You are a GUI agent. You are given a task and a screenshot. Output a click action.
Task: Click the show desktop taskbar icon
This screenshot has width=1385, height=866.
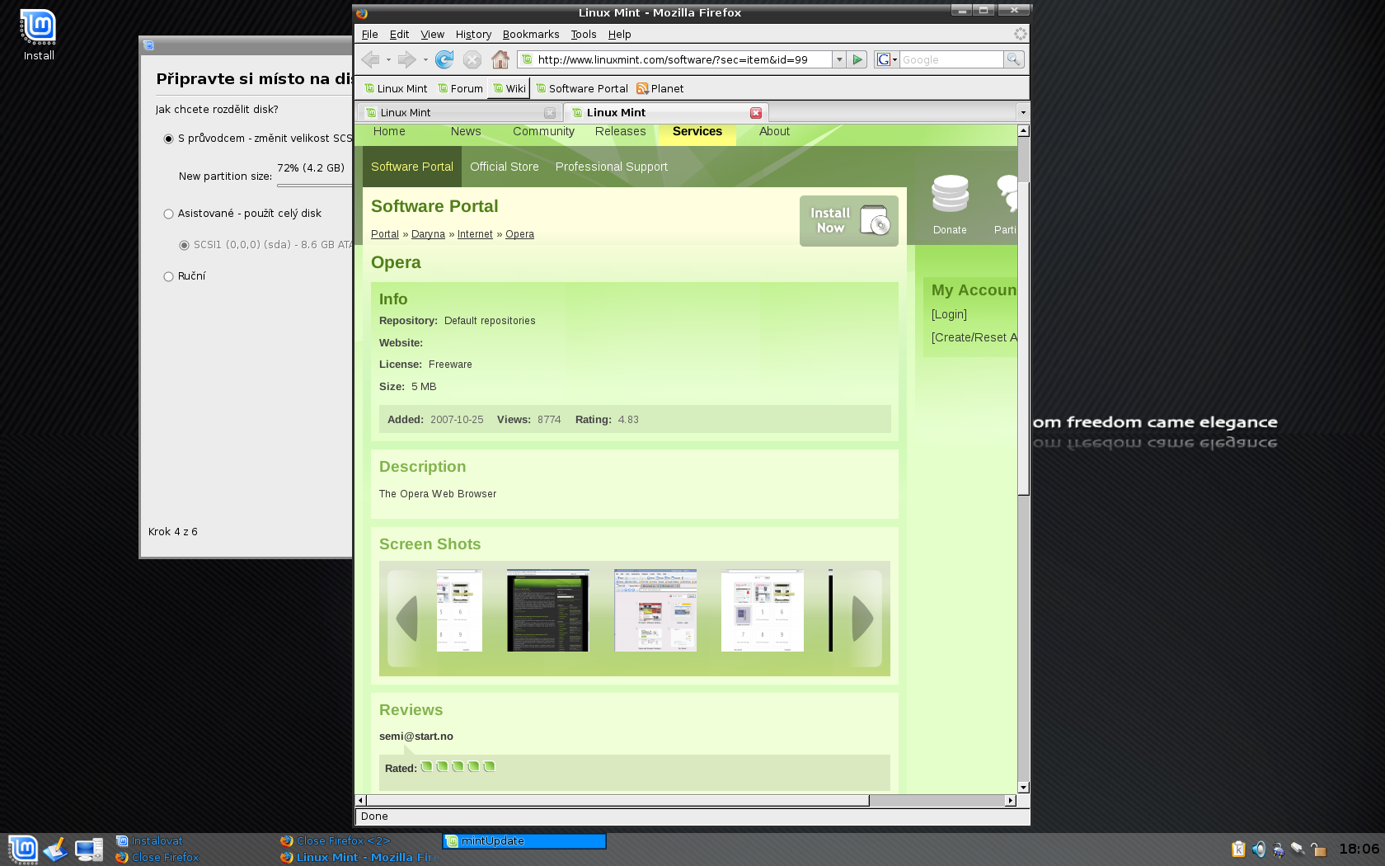[56, 850]
